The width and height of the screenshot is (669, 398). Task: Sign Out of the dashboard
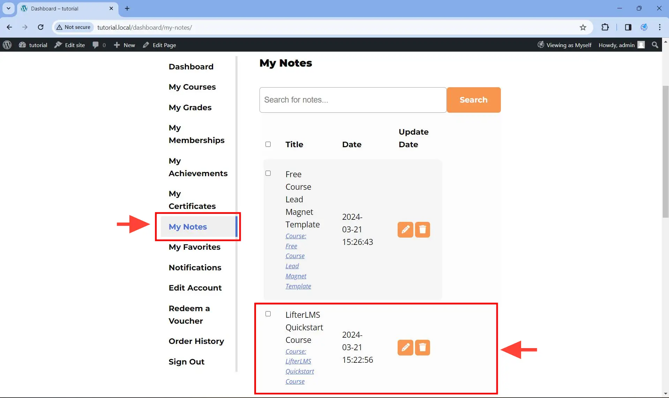point(187,362)
